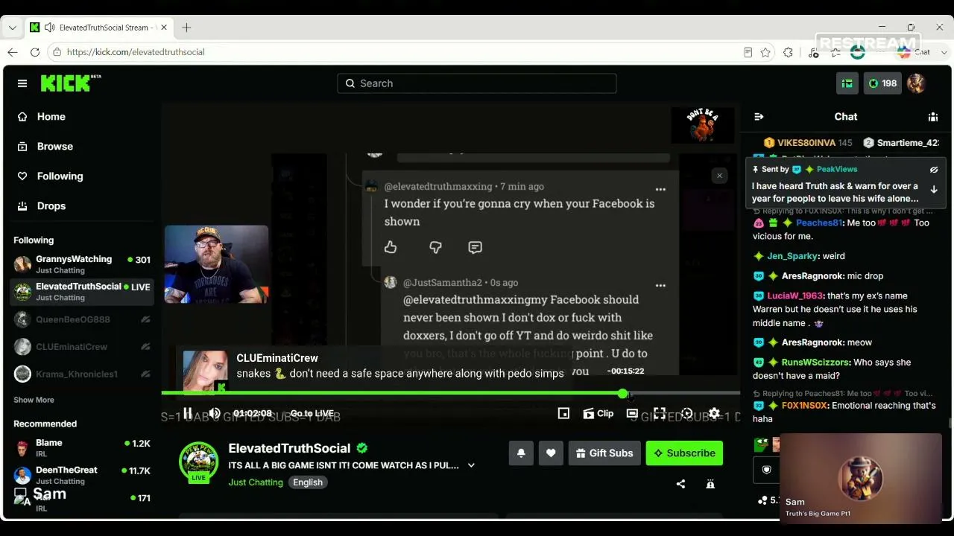Image resolution: width=954 pixels, height=536 pixels.
Task: Open options for JustSamantha2 comment
Action: (660, 285)
